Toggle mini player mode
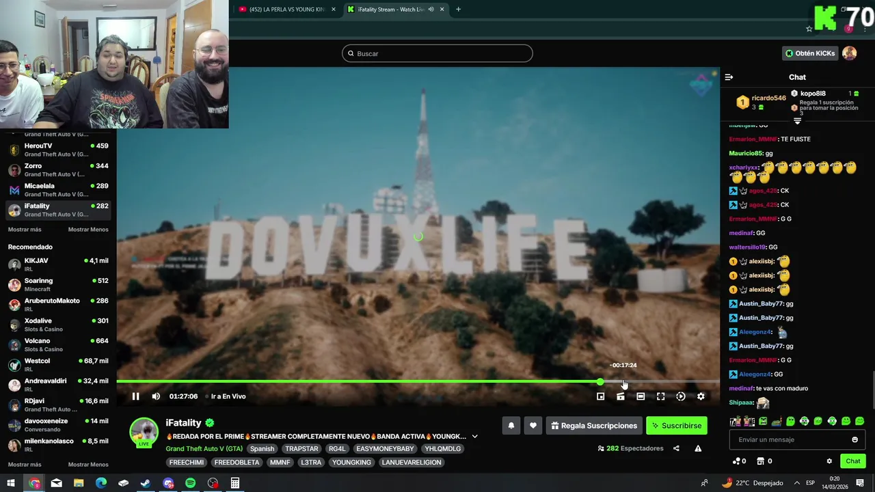The image size is (875, 492). point(600,396)
